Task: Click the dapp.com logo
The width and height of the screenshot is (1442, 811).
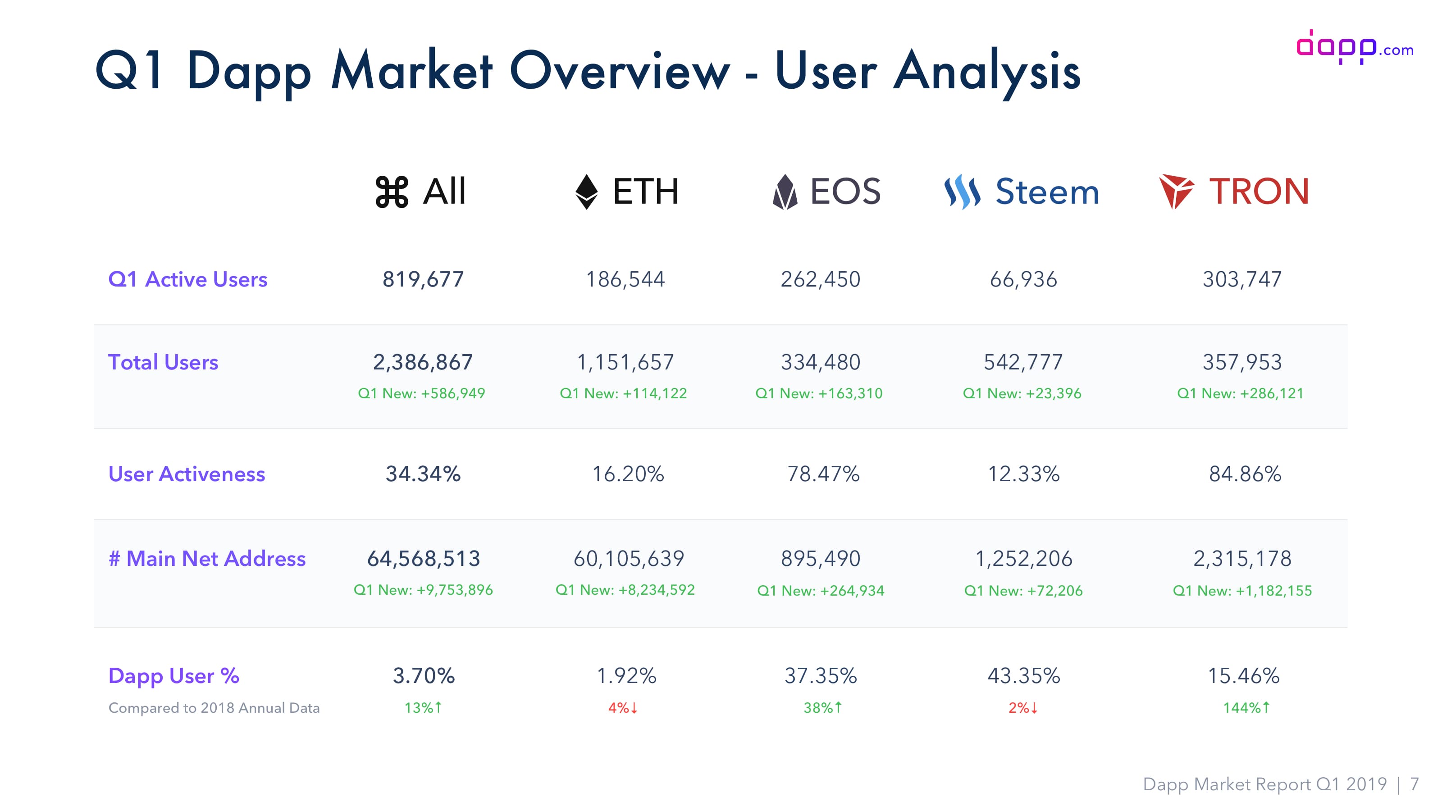Action: pos(1355,47)
